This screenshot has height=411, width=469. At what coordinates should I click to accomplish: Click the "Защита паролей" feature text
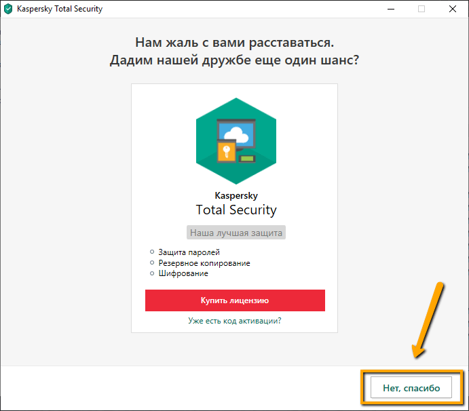point(189,252)
